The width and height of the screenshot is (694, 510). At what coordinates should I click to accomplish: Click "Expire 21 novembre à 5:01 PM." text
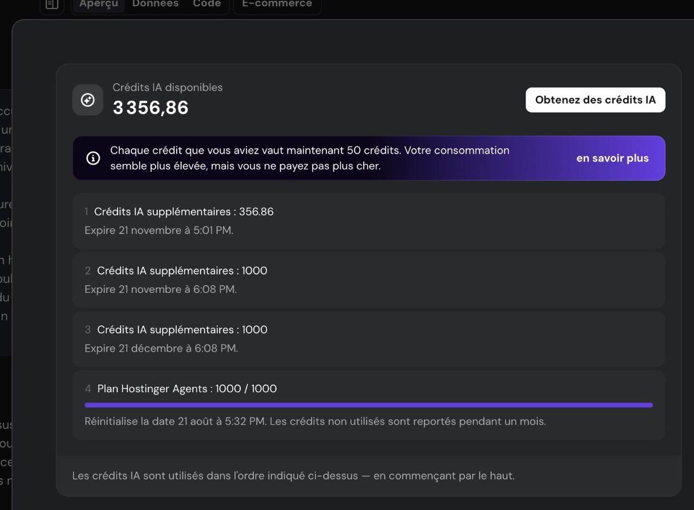[159, 230]
